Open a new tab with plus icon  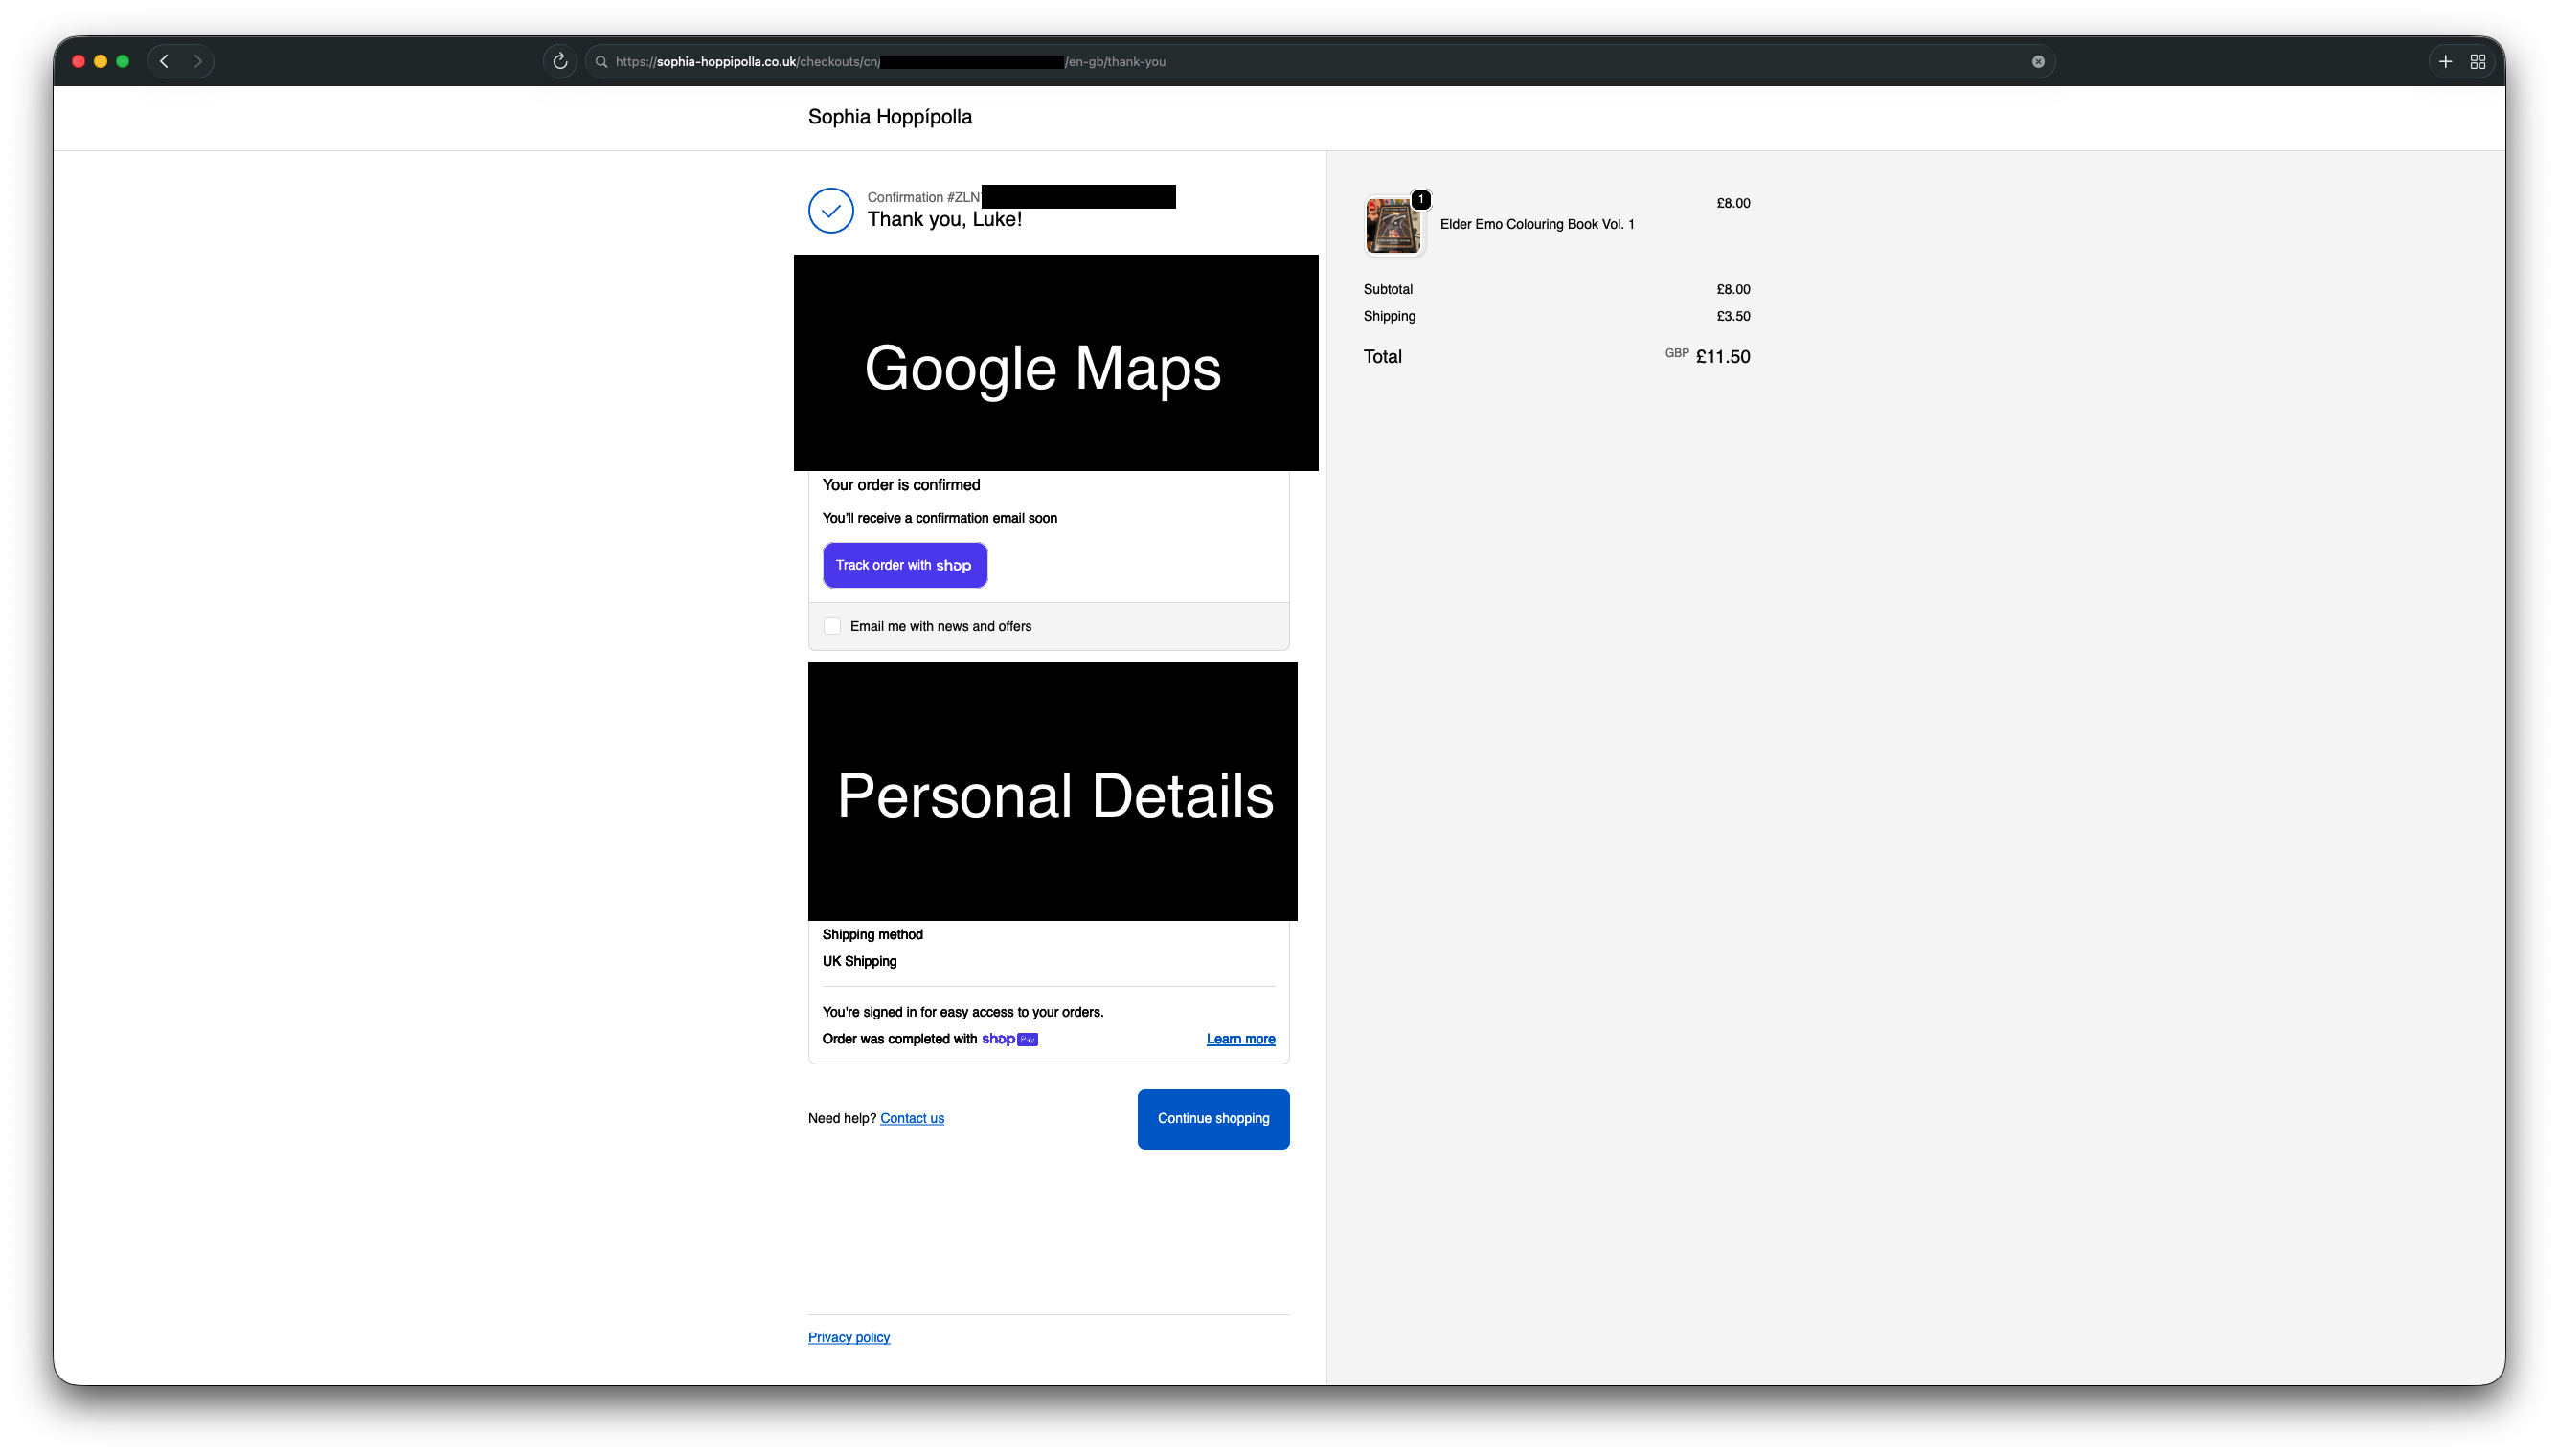point(2445,61)
